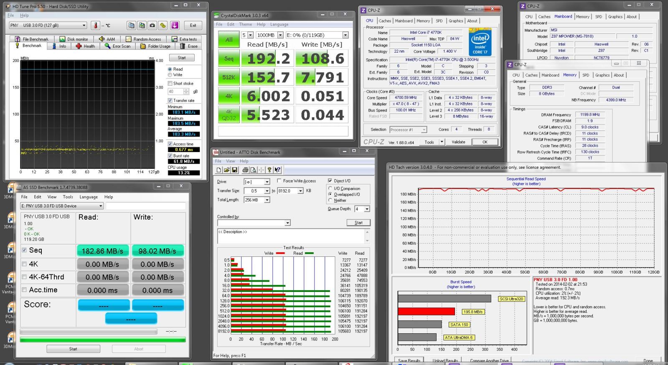The image size is (668, 365).
Task: Switch to Error Scan tab in HD Tune
Action: (118, 46)
